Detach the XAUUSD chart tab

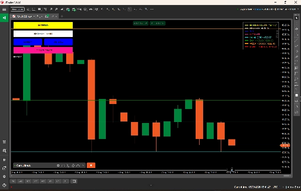[52, 16]
